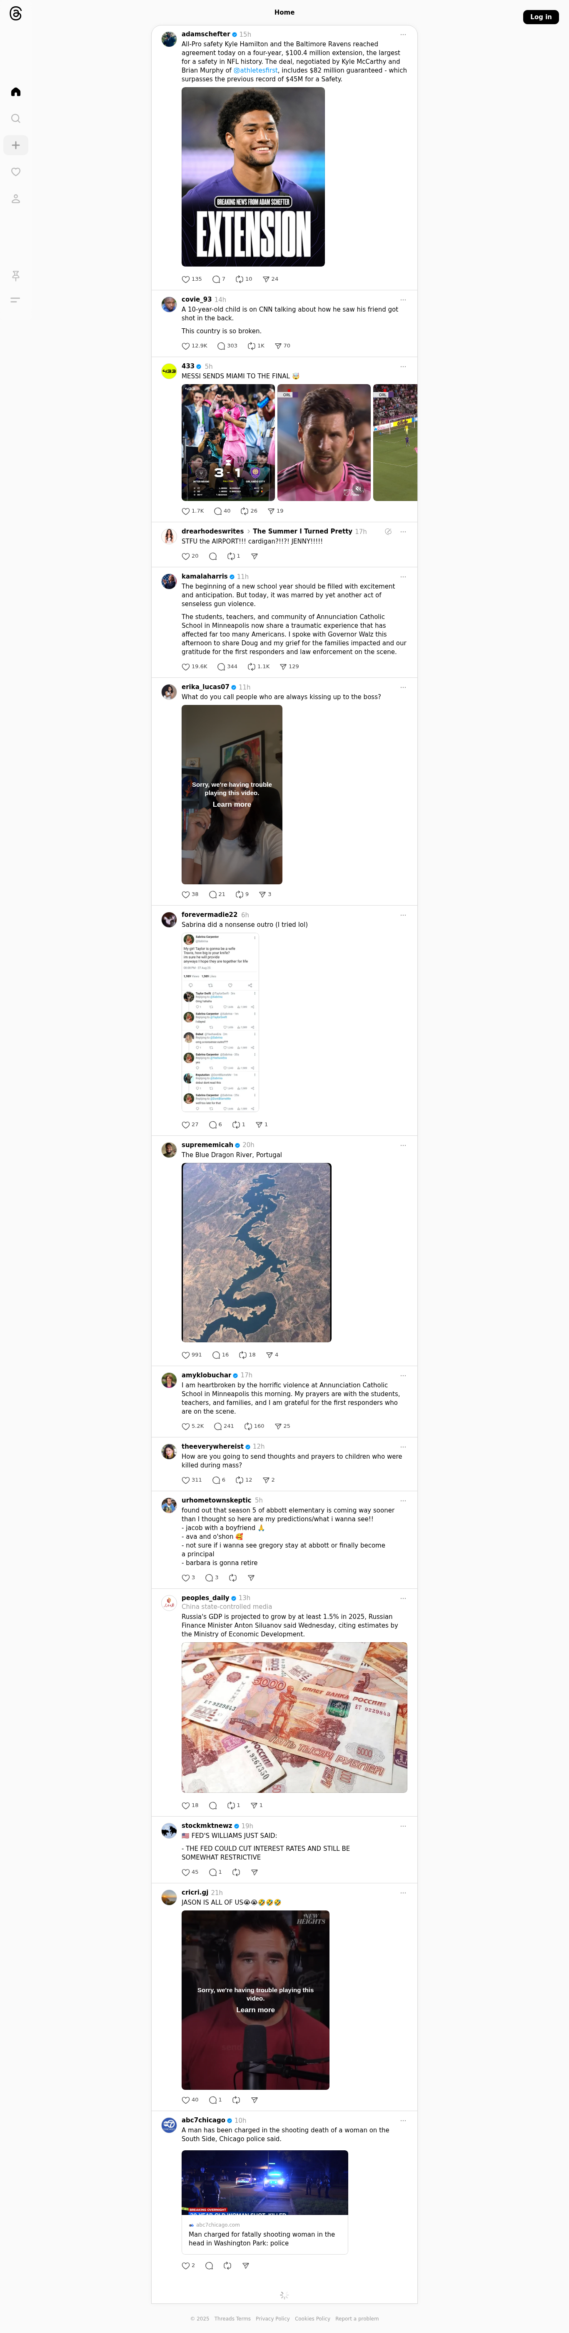569x2333 pixels.
Task: Click the Log in button
Action: pos(541,16)
